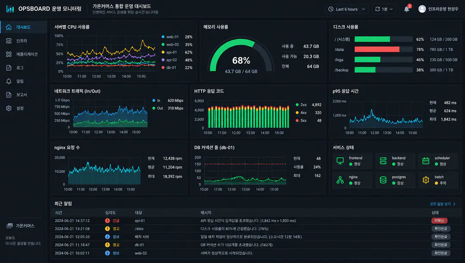Image resolution: width=465 pixels, height=263 pixels.
Task: Click the document icon beside 로그
Action: pyautogui.click(x=9, y=68)
